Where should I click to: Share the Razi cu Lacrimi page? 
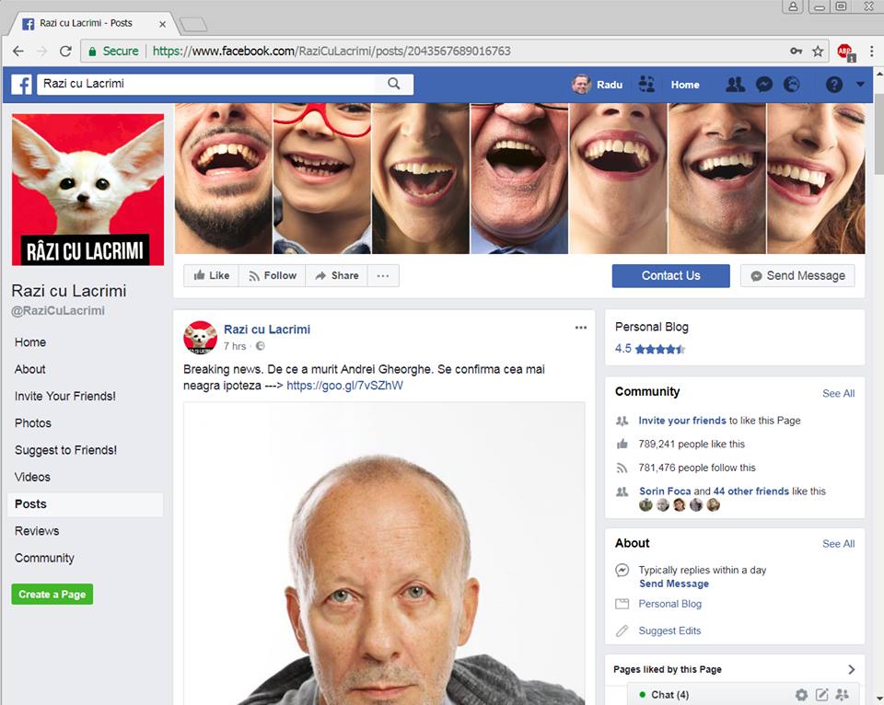337,275
